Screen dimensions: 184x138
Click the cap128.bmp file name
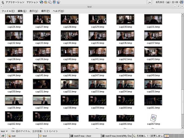[x=70, y=27]
